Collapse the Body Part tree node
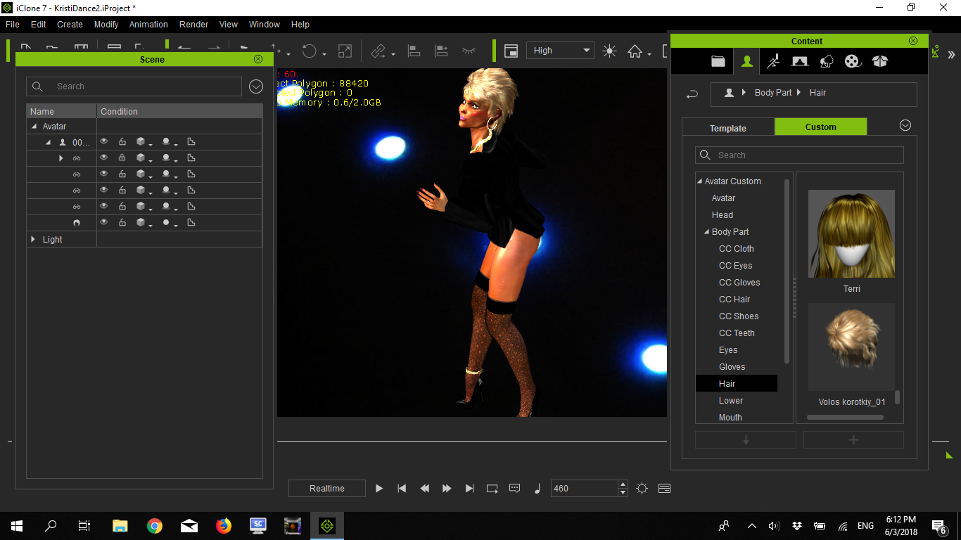Image resolution: width=961 pixels, height=540 pixels. pos(707,232)
